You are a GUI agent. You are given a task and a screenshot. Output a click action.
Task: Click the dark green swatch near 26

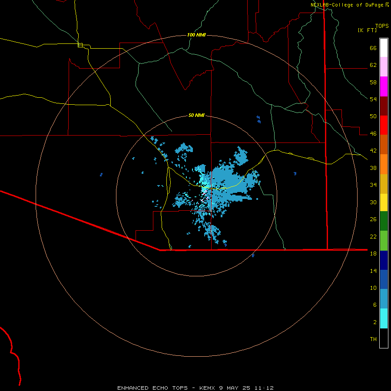384,221
